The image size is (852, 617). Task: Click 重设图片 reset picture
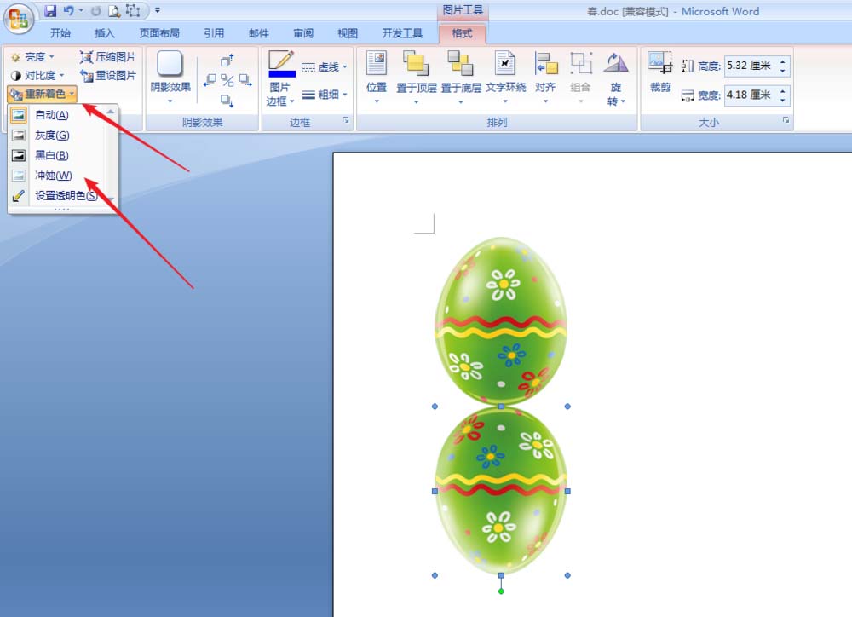(x=107, y=75)
